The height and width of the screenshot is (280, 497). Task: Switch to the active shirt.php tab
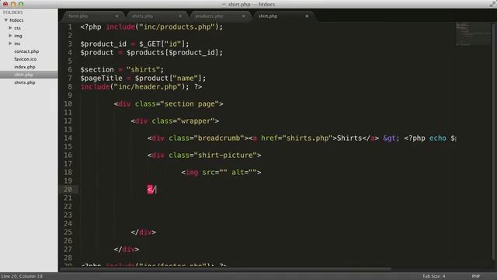[268, 16]
